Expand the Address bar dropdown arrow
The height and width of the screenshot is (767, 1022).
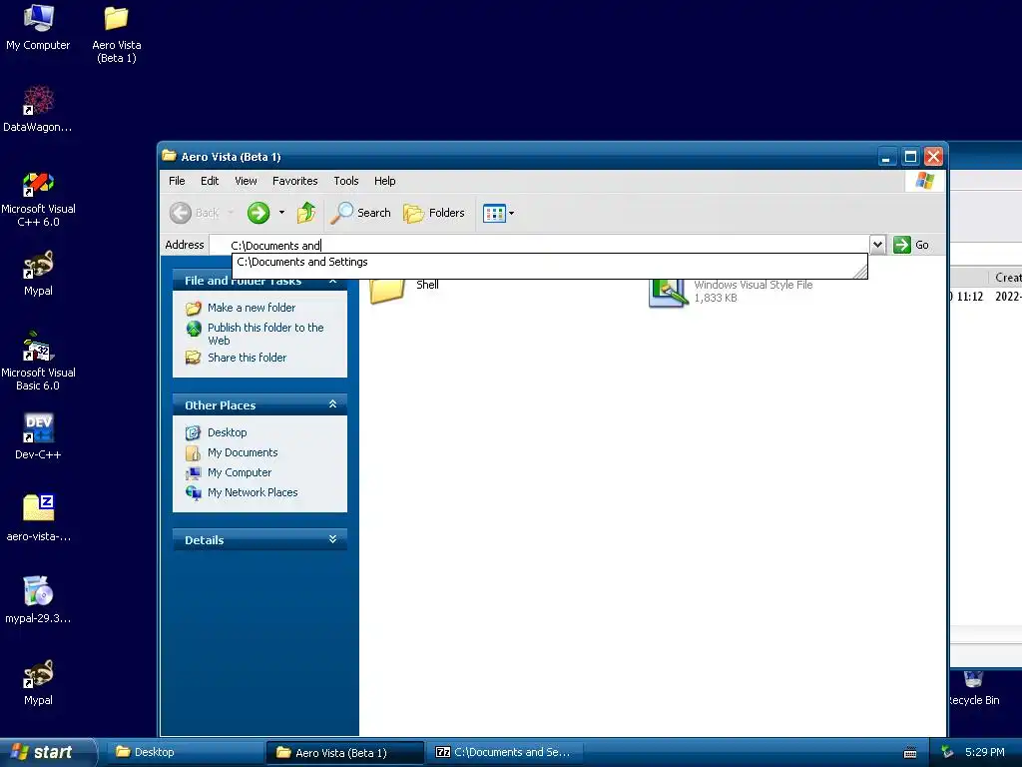[878, 245]
